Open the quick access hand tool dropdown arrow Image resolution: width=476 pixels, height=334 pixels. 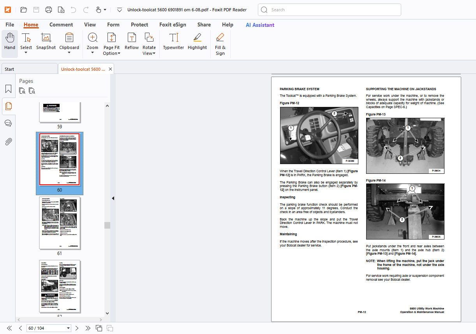pos(105,10)
